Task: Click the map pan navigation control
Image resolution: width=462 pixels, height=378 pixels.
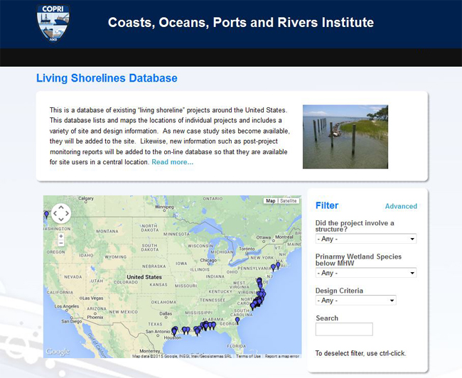Action: tap(61, 213)
